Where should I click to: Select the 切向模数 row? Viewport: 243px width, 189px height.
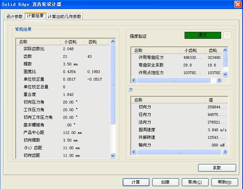coord(63,140)
